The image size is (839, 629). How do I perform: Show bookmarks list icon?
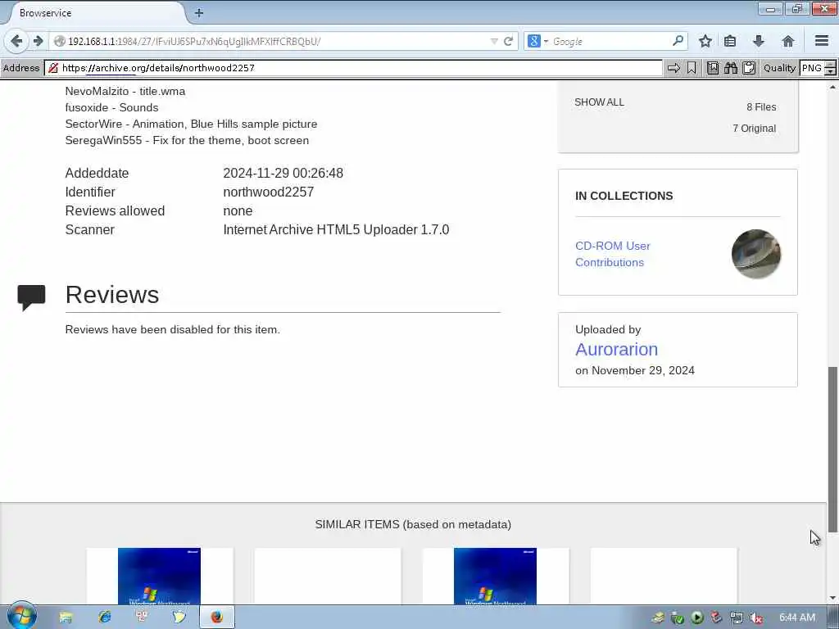[x=730, y=41]
